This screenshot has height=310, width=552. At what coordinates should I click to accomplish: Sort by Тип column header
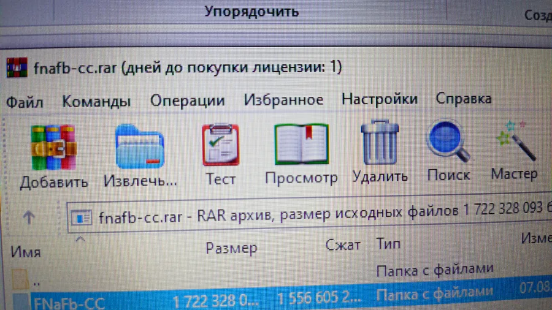click(388, 243)
